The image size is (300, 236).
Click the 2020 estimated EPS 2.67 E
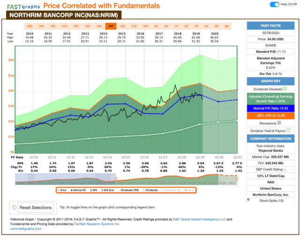tap(218, 163)
